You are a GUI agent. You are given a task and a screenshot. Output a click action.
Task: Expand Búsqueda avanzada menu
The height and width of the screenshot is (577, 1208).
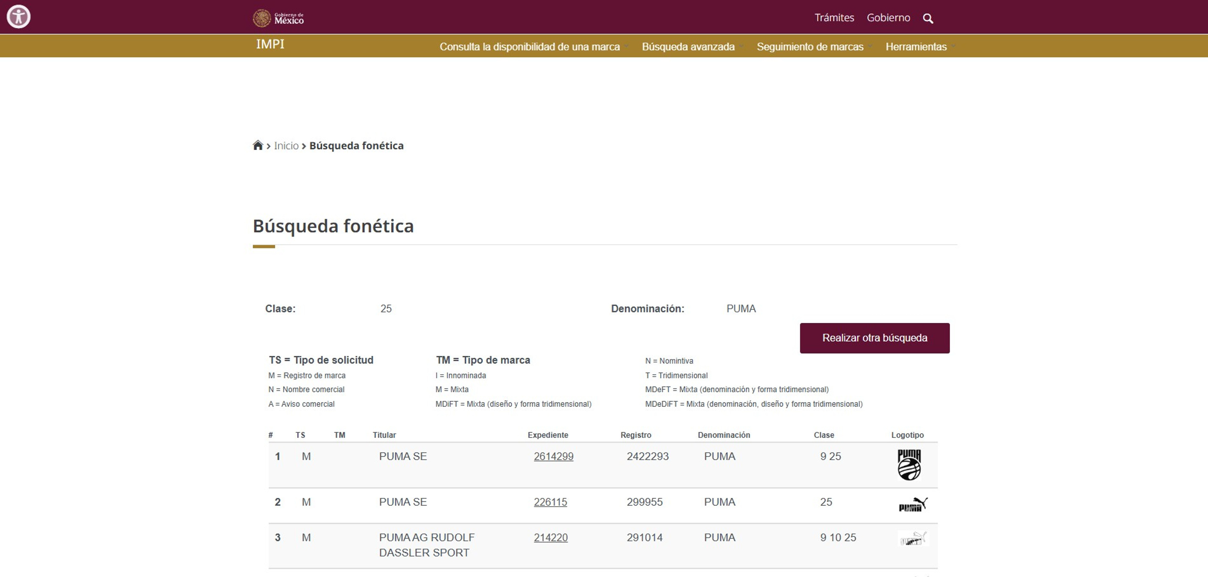[x=692, y=47]
